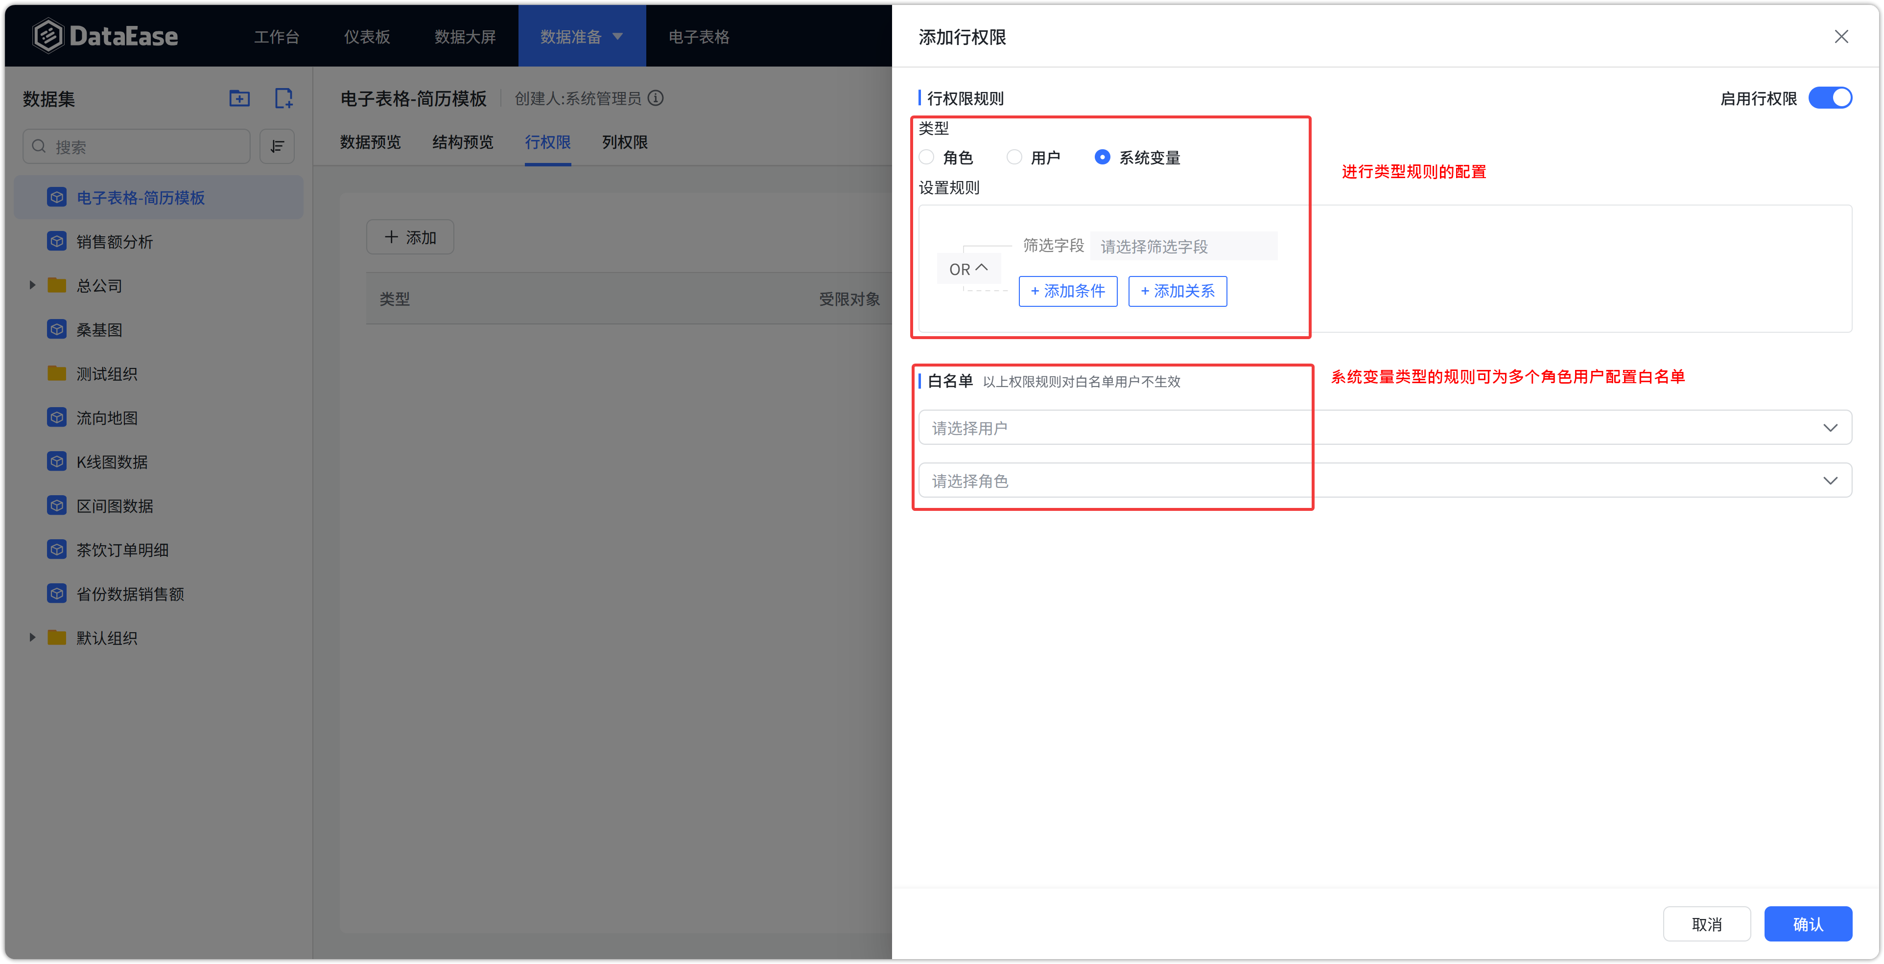Click dataset icon beside 销售额分析
Viewport: 1884px width, 964px height.
(57, 241)
